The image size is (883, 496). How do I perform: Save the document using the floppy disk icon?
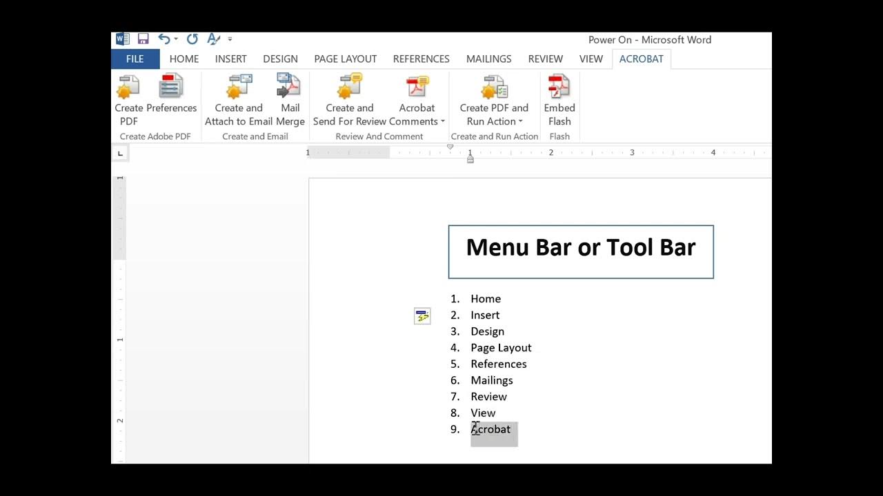(143, 39)
